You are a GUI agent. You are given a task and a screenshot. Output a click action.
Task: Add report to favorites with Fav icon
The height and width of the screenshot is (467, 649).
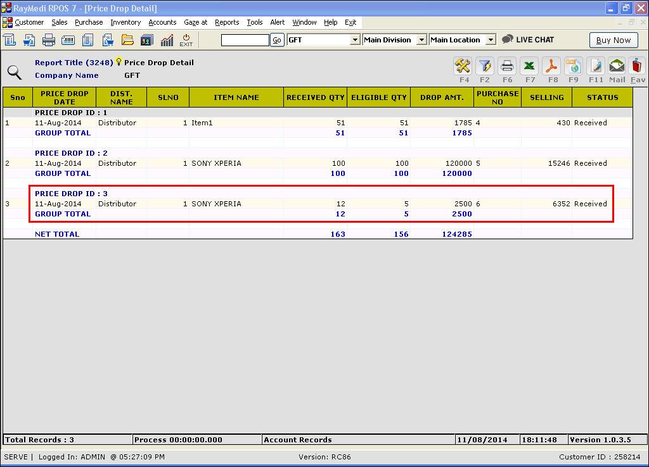[x=638, y=66]
